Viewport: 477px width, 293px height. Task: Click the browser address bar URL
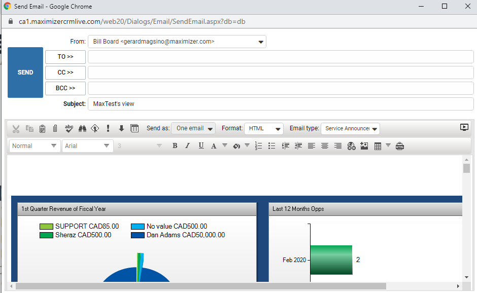(132, 22)
